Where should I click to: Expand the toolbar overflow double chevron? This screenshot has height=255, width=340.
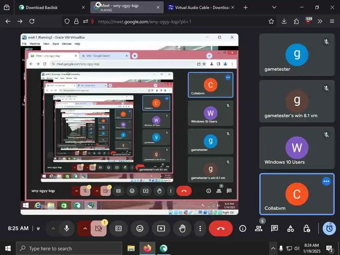pyautogui.click(x=320, y=21)
